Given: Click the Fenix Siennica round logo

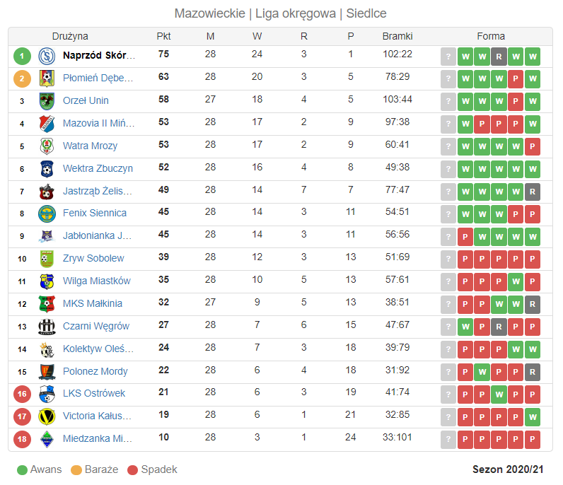Looking at the screenshot, I should point(47,214).
